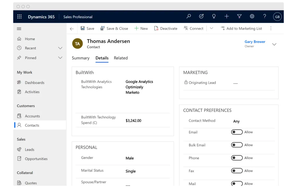The width and height of the screenshot is (297, 188).
Task: Open the settings gear icon
Action: 252,16
